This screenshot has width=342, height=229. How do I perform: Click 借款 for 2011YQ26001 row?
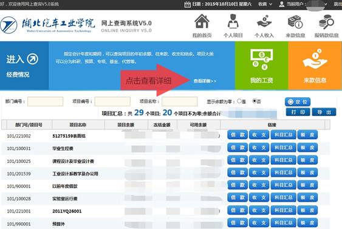coord(238,210)
